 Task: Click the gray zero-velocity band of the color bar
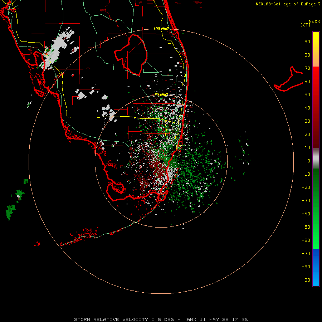click(316, 158)
